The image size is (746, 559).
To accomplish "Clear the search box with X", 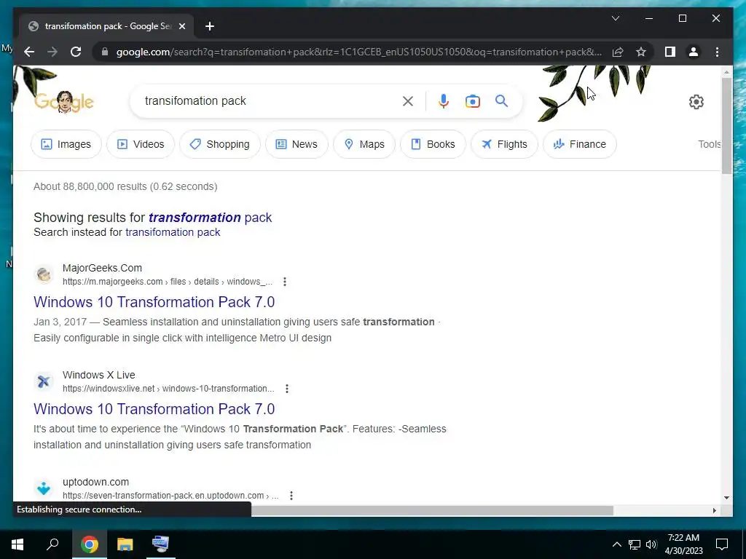I will pyautogui.click(x=408, y=100).
